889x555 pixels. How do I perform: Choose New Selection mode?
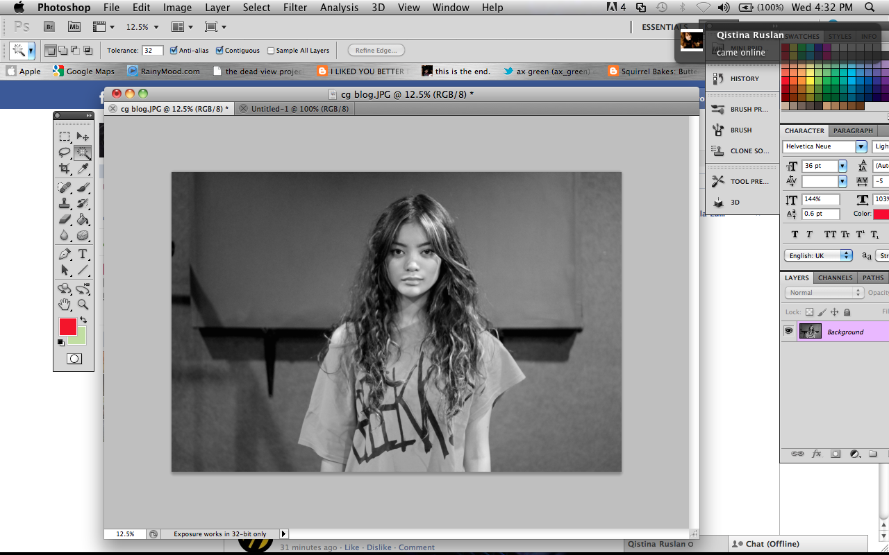[x=50, y=51]
